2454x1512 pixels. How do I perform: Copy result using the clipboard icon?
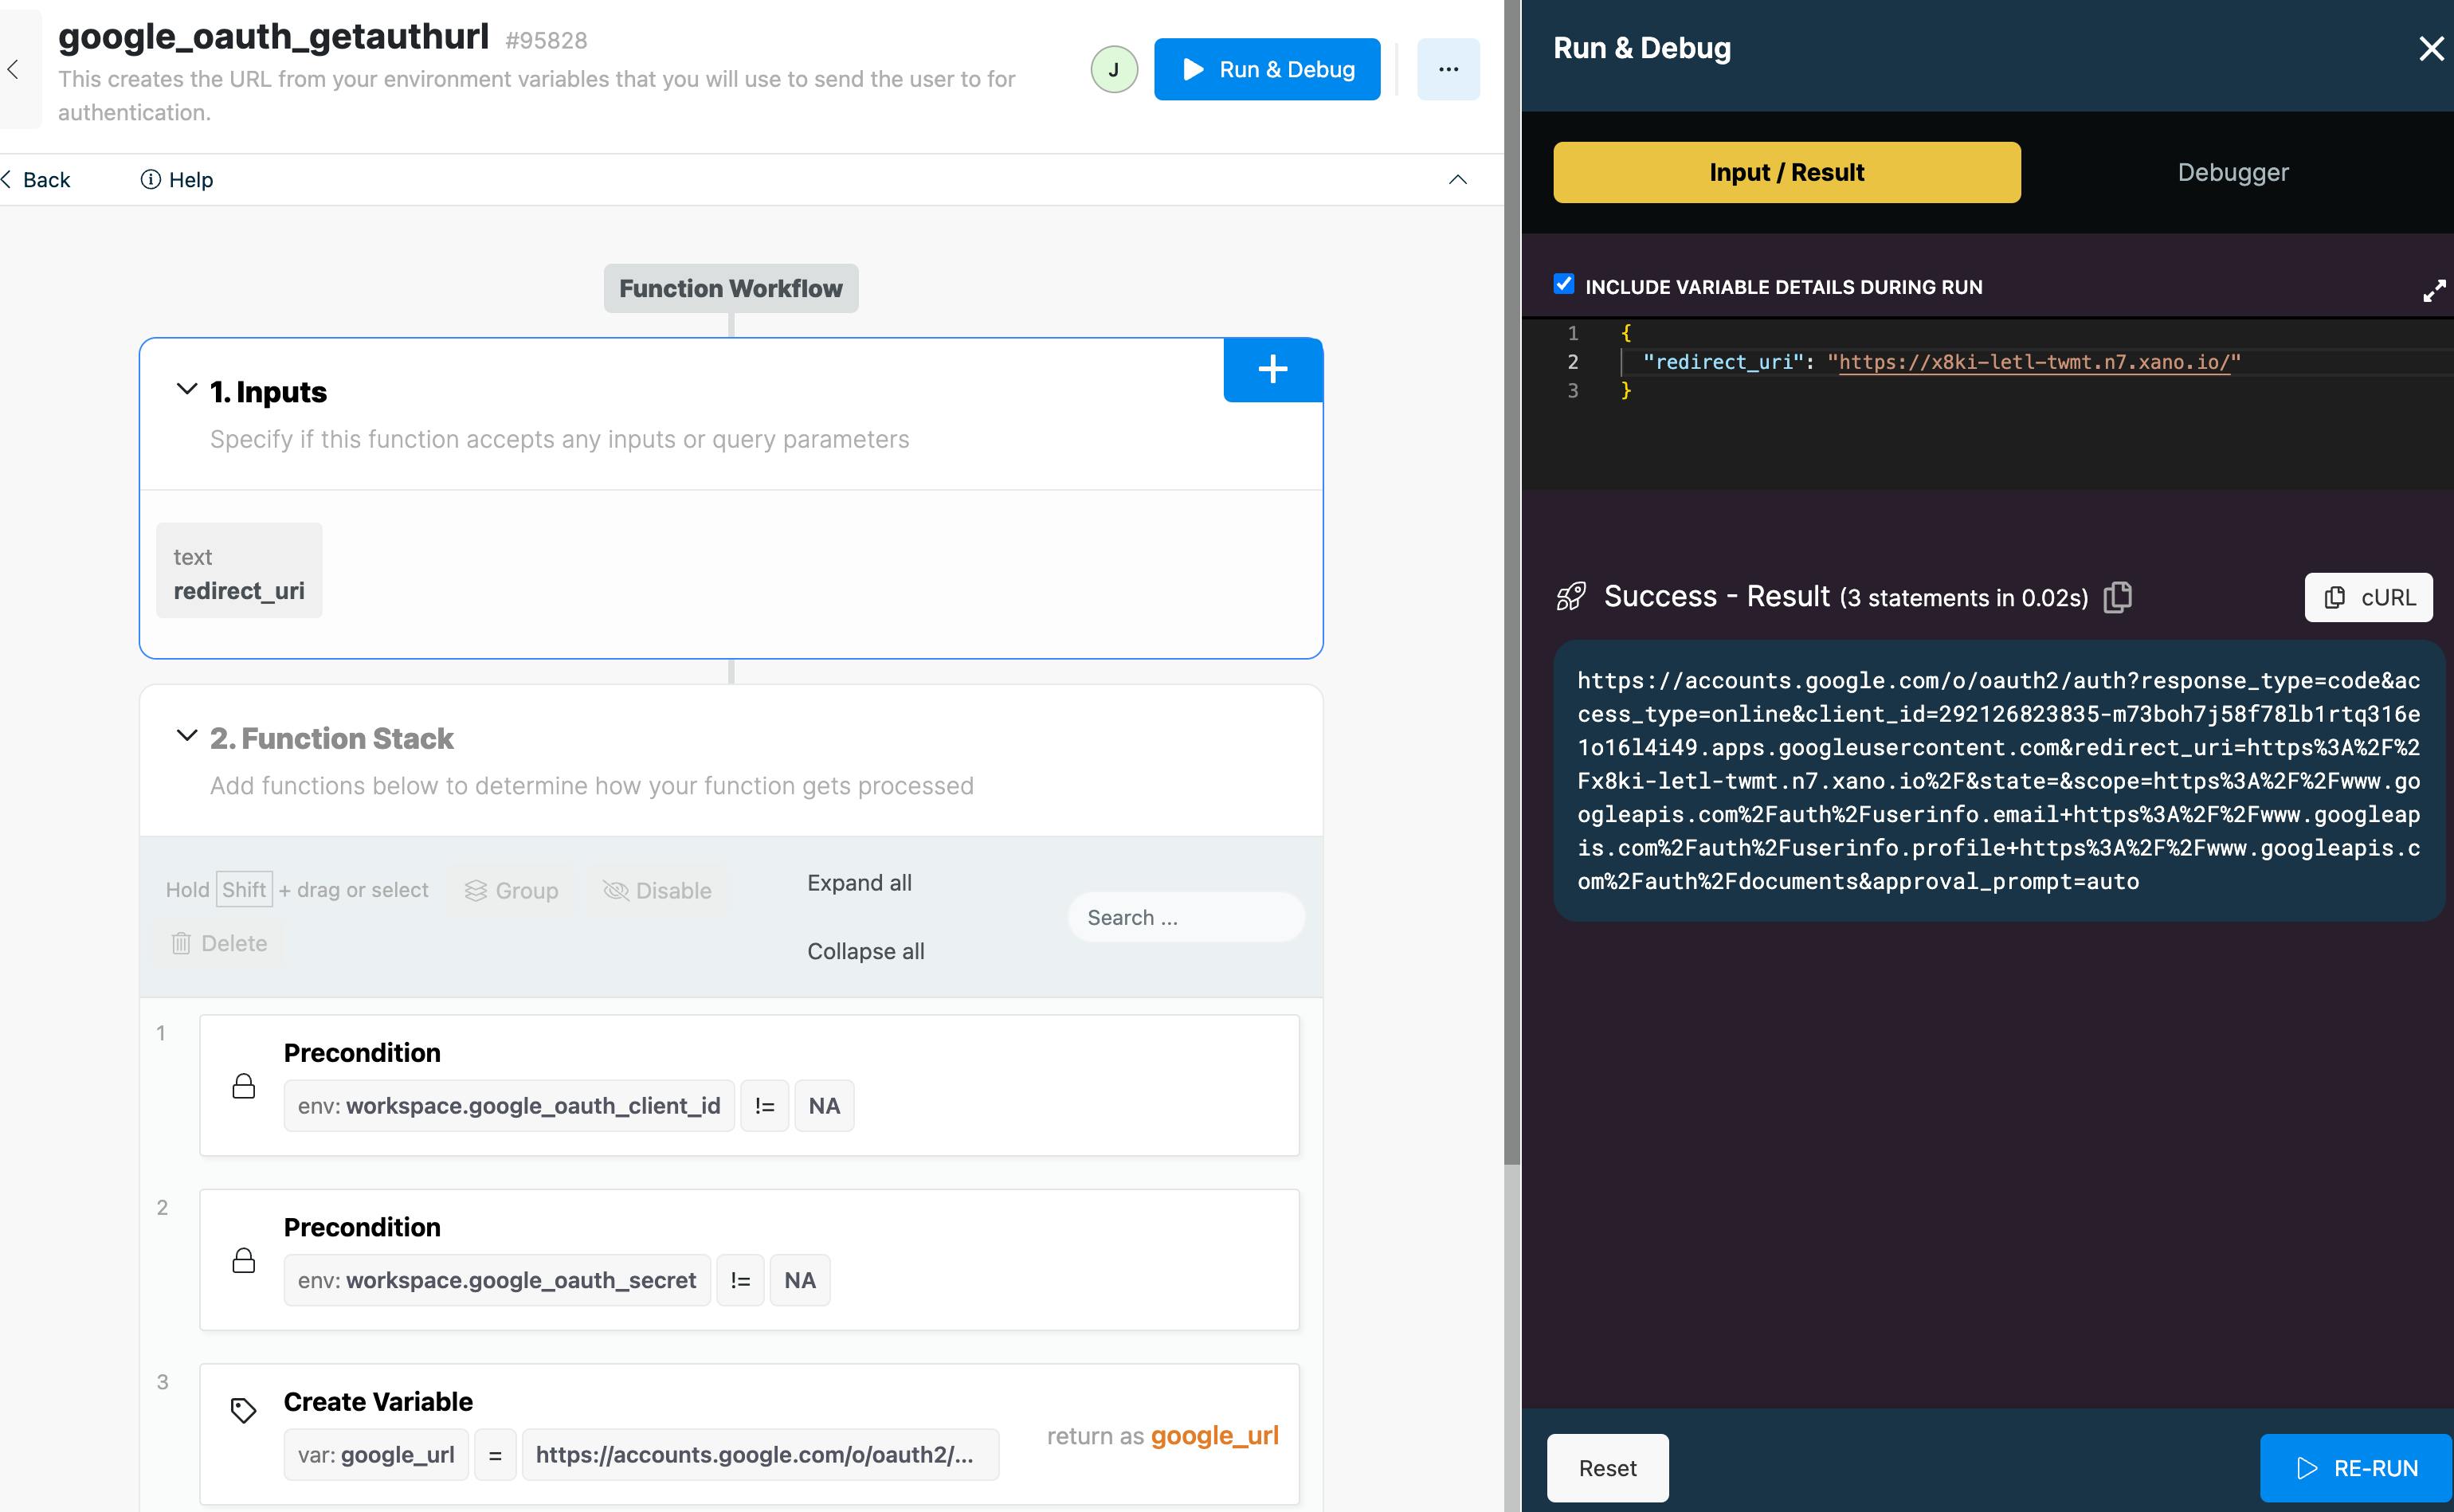point(2118,597)
